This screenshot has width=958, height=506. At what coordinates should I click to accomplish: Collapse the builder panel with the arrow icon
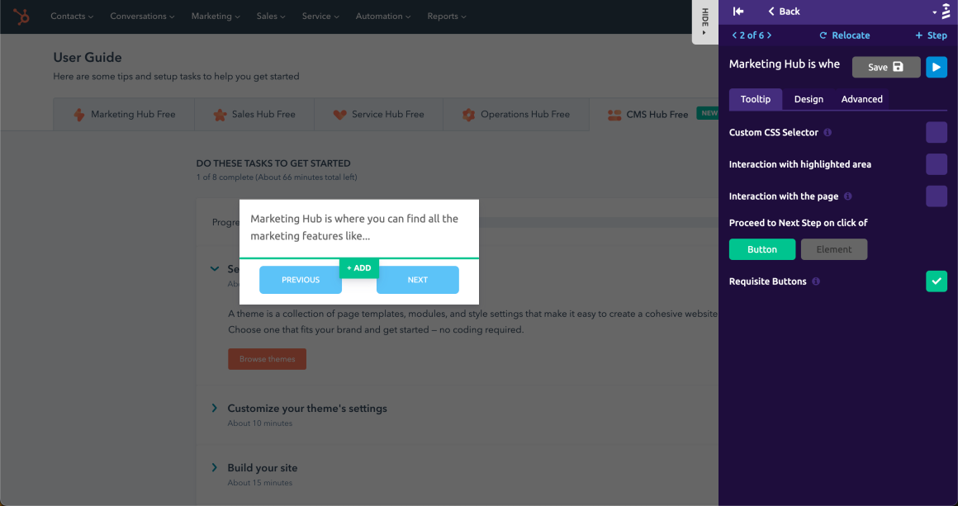738,12
